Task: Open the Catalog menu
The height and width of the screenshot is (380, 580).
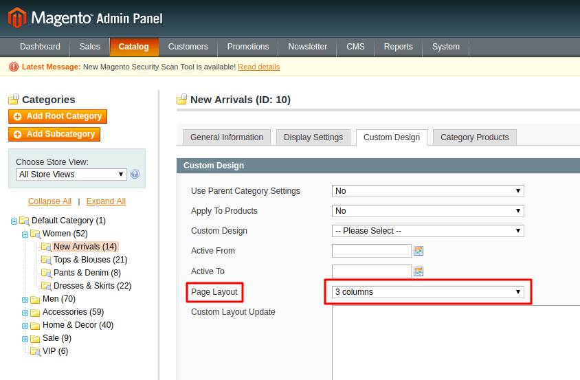Action: (134, 47)
